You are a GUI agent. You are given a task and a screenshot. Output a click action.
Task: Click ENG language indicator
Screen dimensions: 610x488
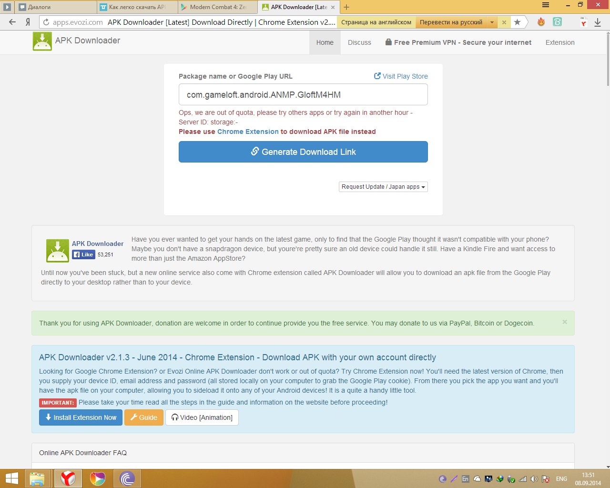pyautogui.click(x=562, y=479)
